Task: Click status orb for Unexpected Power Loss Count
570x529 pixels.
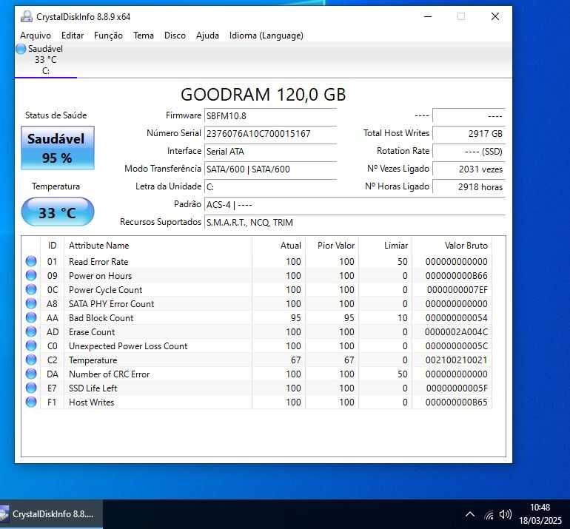Action: click(x=31, y=346)
